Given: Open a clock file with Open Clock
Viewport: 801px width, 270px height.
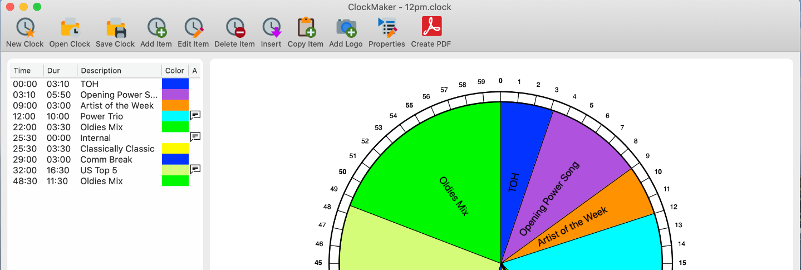Looking at the screenshot, I should (70, 27).
